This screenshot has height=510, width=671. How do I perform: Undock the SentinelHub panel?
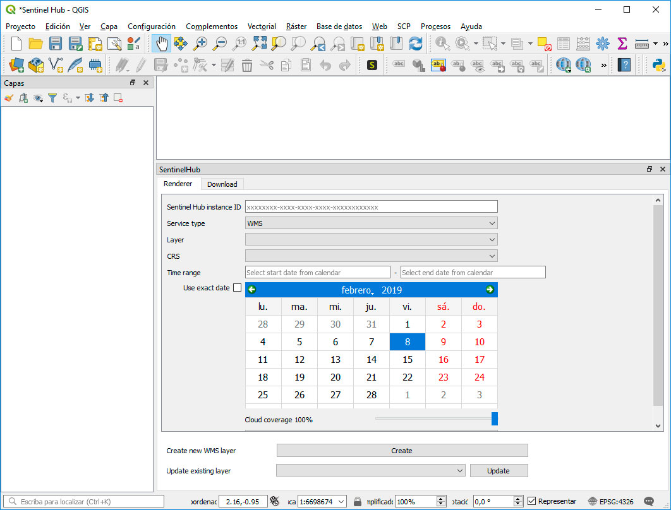pyautogui.click(x=650, y=169)
